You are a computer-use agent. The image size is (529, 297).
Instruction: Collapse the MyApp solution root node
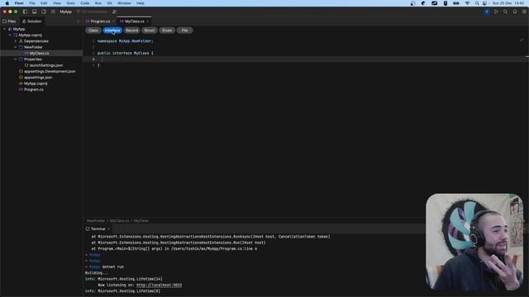(x=4, y=30)
